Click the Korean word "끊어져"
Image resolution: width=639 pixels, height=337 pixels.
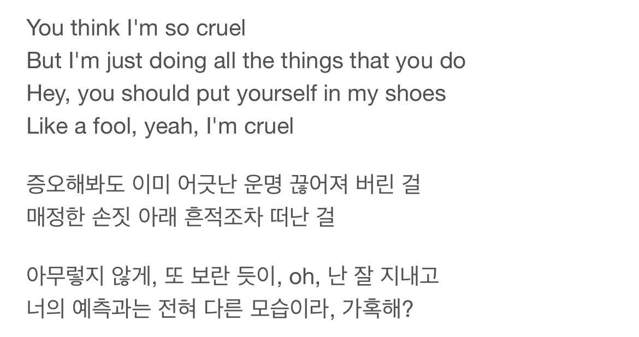(x=317, y=185)
